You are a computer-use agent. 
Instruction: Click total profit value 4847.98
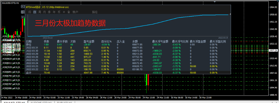tap(88, 73)
